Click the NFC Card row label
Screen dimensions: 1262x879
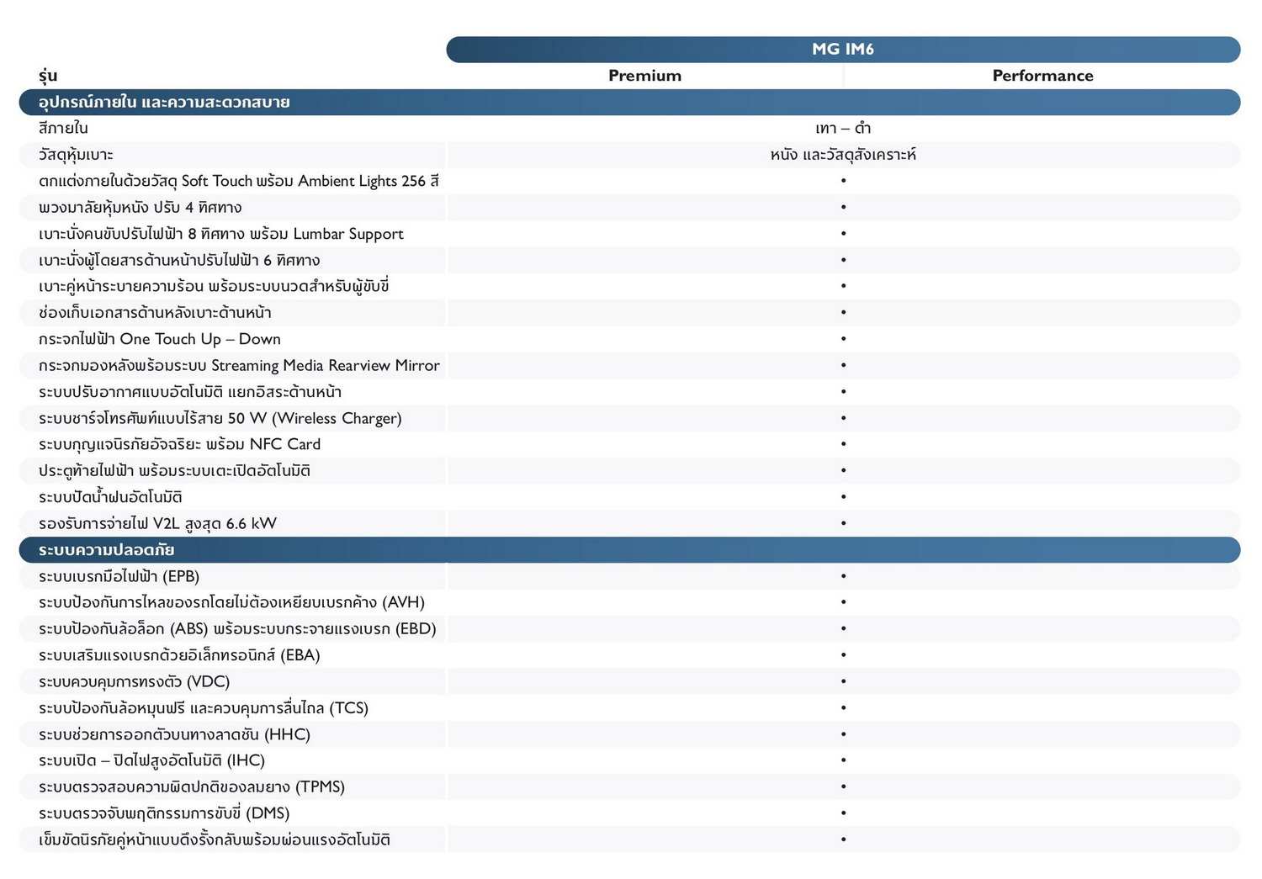click(179, 444)
